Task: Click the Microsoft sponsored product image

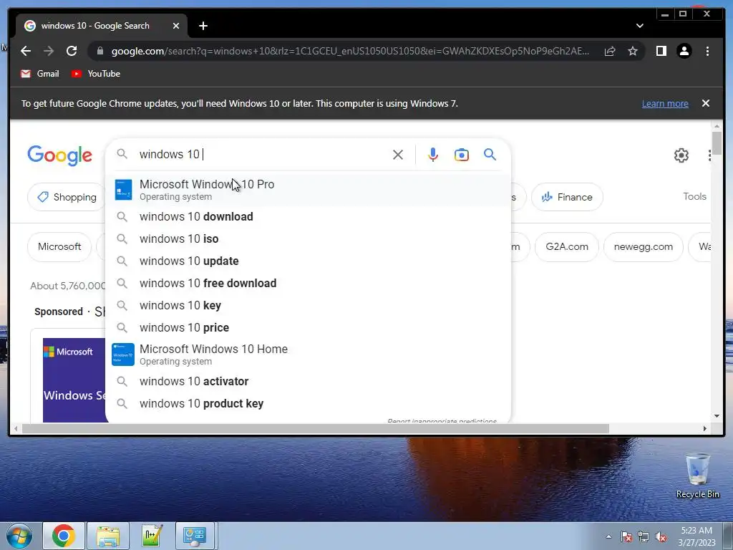Action: pyautogui.click(x=74, y=380)
